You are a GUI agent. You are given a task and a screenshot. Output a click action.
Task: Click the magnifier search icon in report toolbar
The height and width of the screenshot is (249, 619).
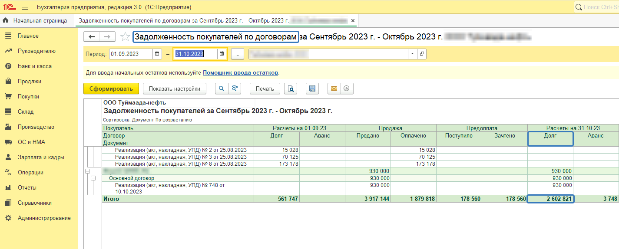222,88
